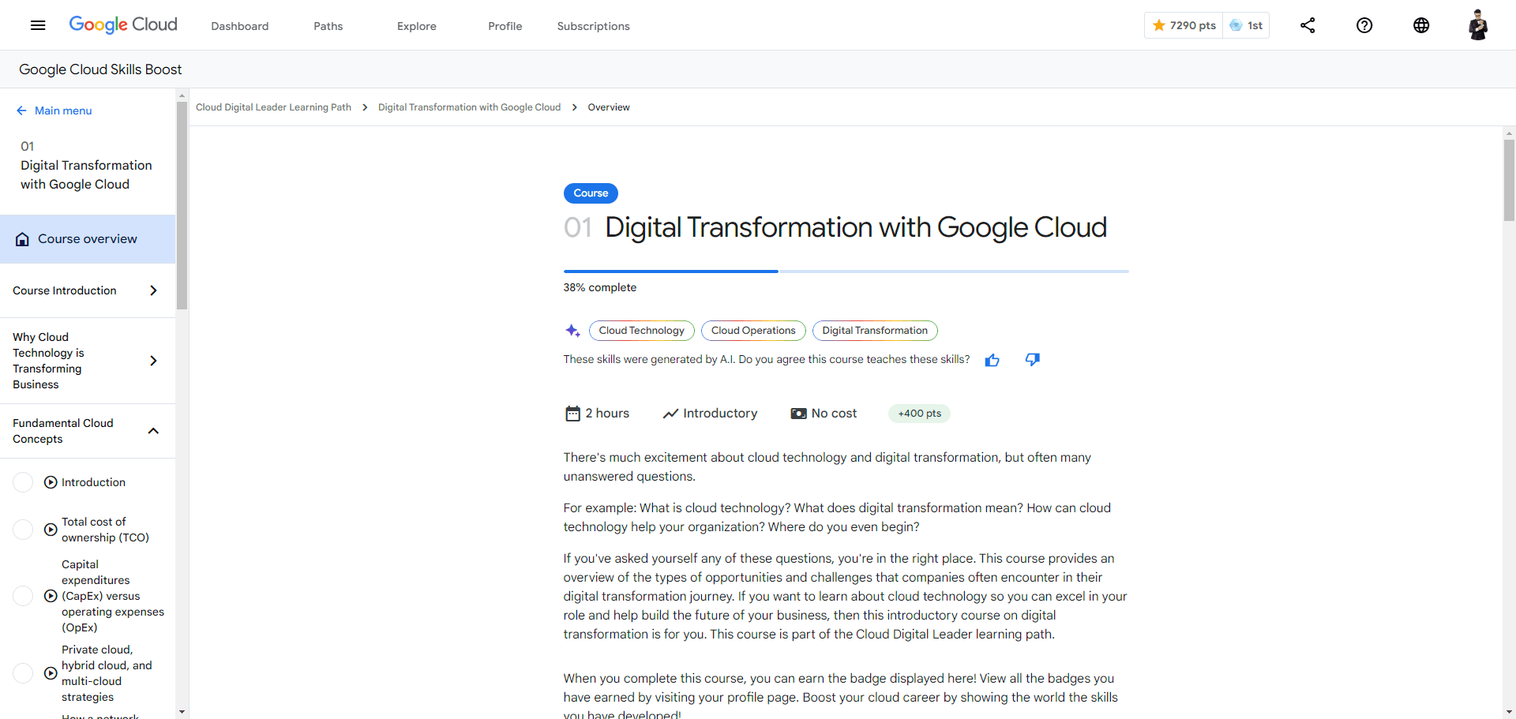Click the Google Cloud Skills Boost title
1516x719 pixels.
(100, 69)
